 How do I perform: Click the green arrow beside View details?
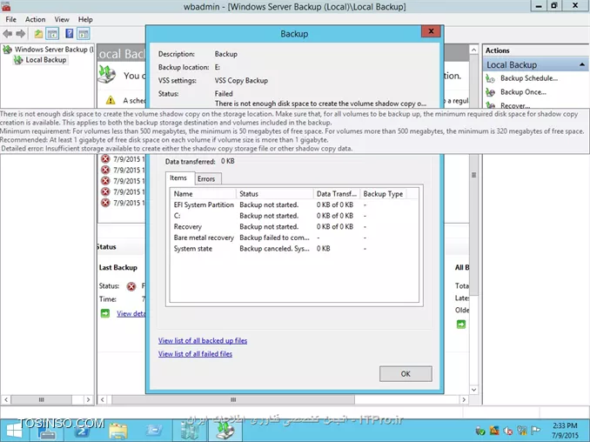pos(105,313)
